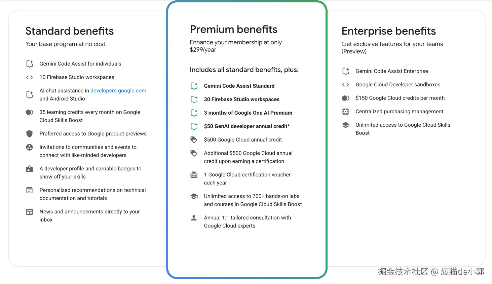Click the community icon beside Invitations to communities
The image size is (492, 284).
[x=30, y=147]
